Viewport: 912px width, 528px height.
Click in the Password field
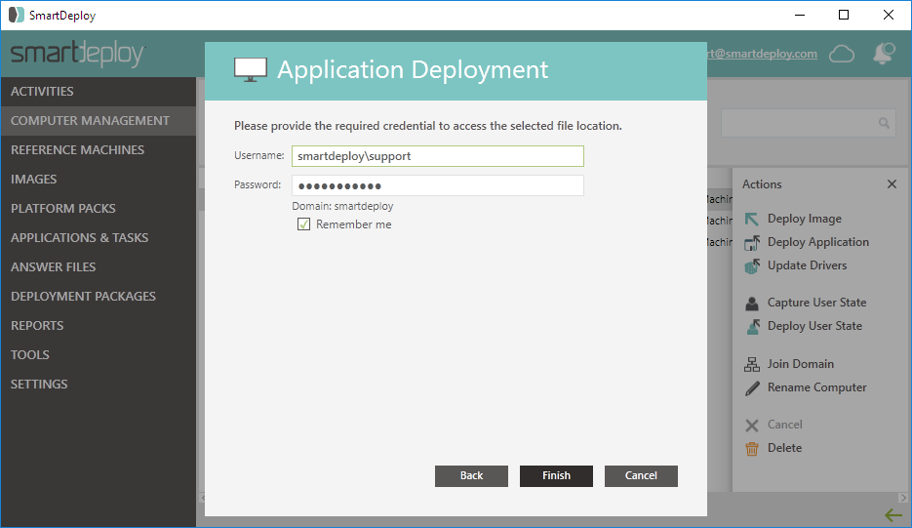(x=438, y=185)
